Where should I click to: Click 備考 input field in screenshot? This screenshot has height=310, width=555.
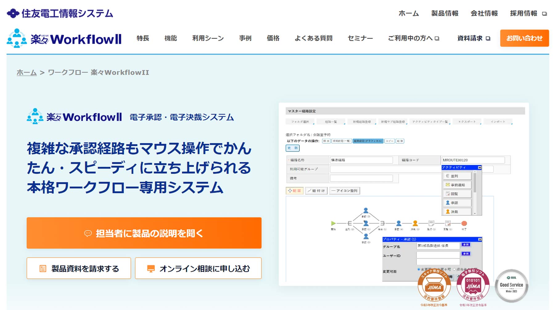point(361,178)
